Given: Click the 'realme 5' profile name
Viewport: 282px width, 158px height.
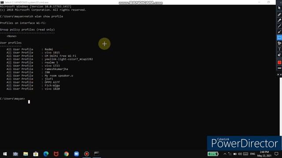Looking at the screenshot, I should point(51,62).
